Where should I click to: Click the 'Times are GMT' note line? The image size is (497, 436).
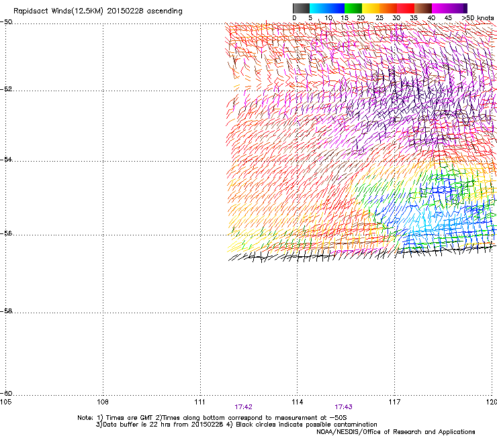point(212,418)
